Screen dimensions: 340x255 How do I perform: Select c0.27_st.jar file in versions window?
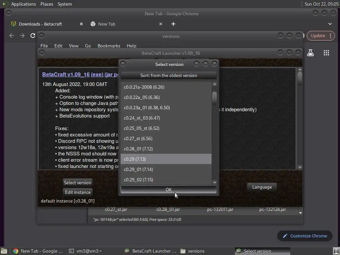(x=116, y=209)
